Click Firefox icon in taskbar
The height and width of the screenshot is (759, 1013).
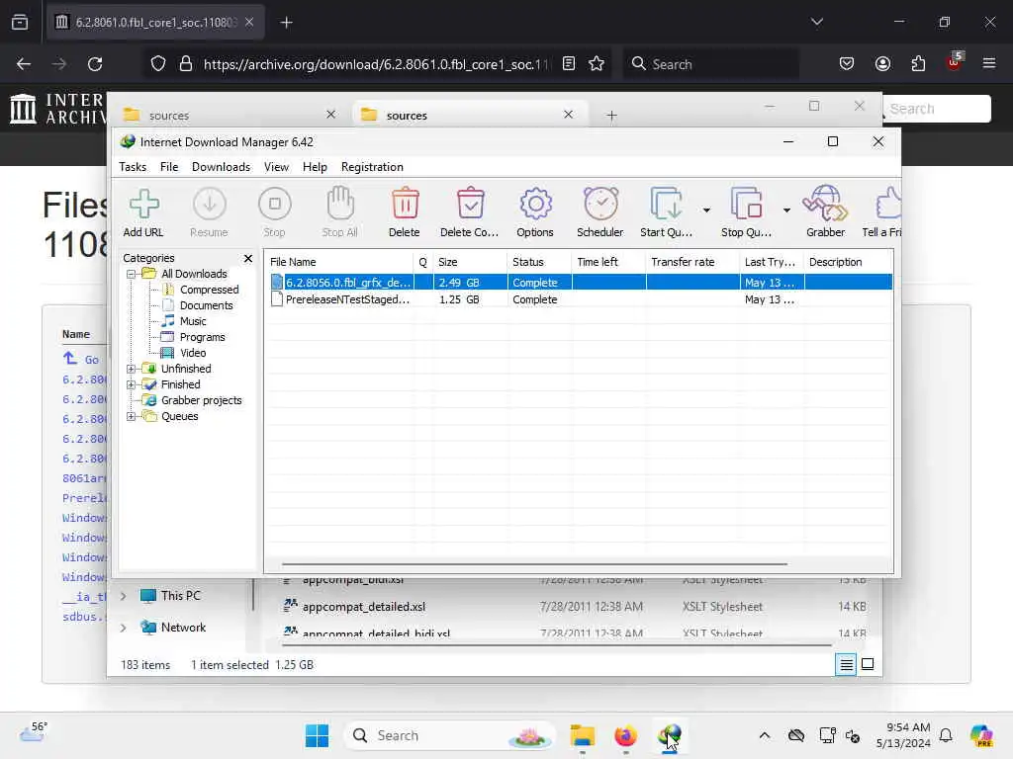tap(625, 735)
